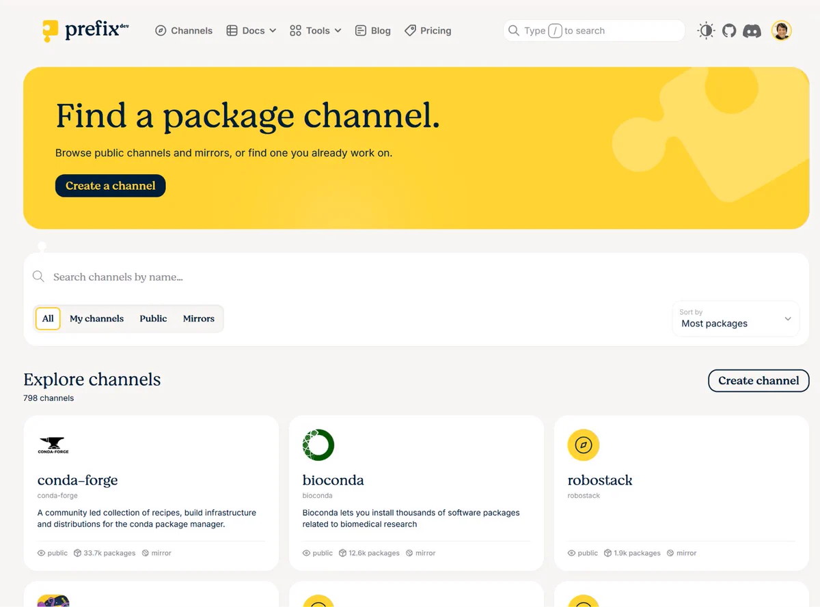Click the channel search magnifier icon

(x=38, y=277)
